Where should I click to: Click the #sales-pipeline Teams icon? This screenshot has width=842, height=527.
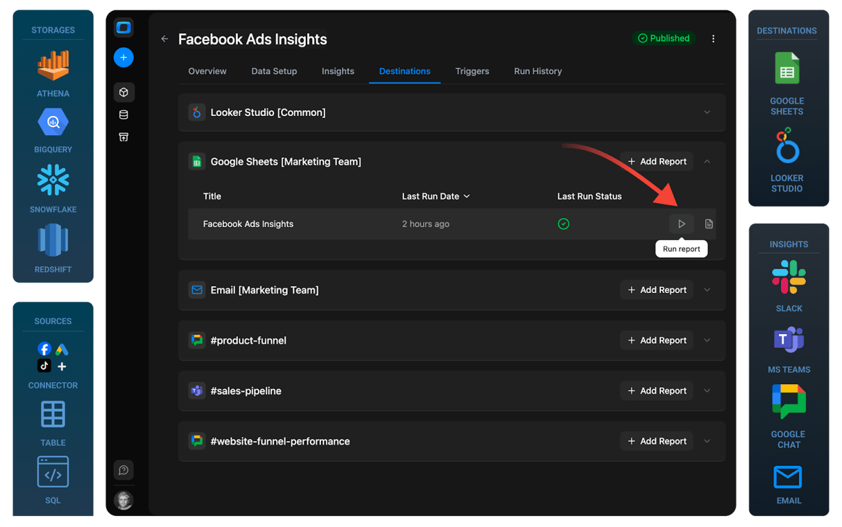click(x=197, y=391)
